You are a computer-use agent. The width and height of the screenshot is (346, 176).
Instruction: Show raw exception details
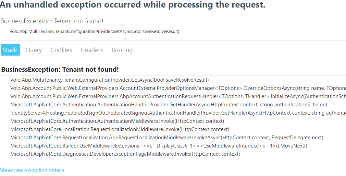tap(32, 170)
